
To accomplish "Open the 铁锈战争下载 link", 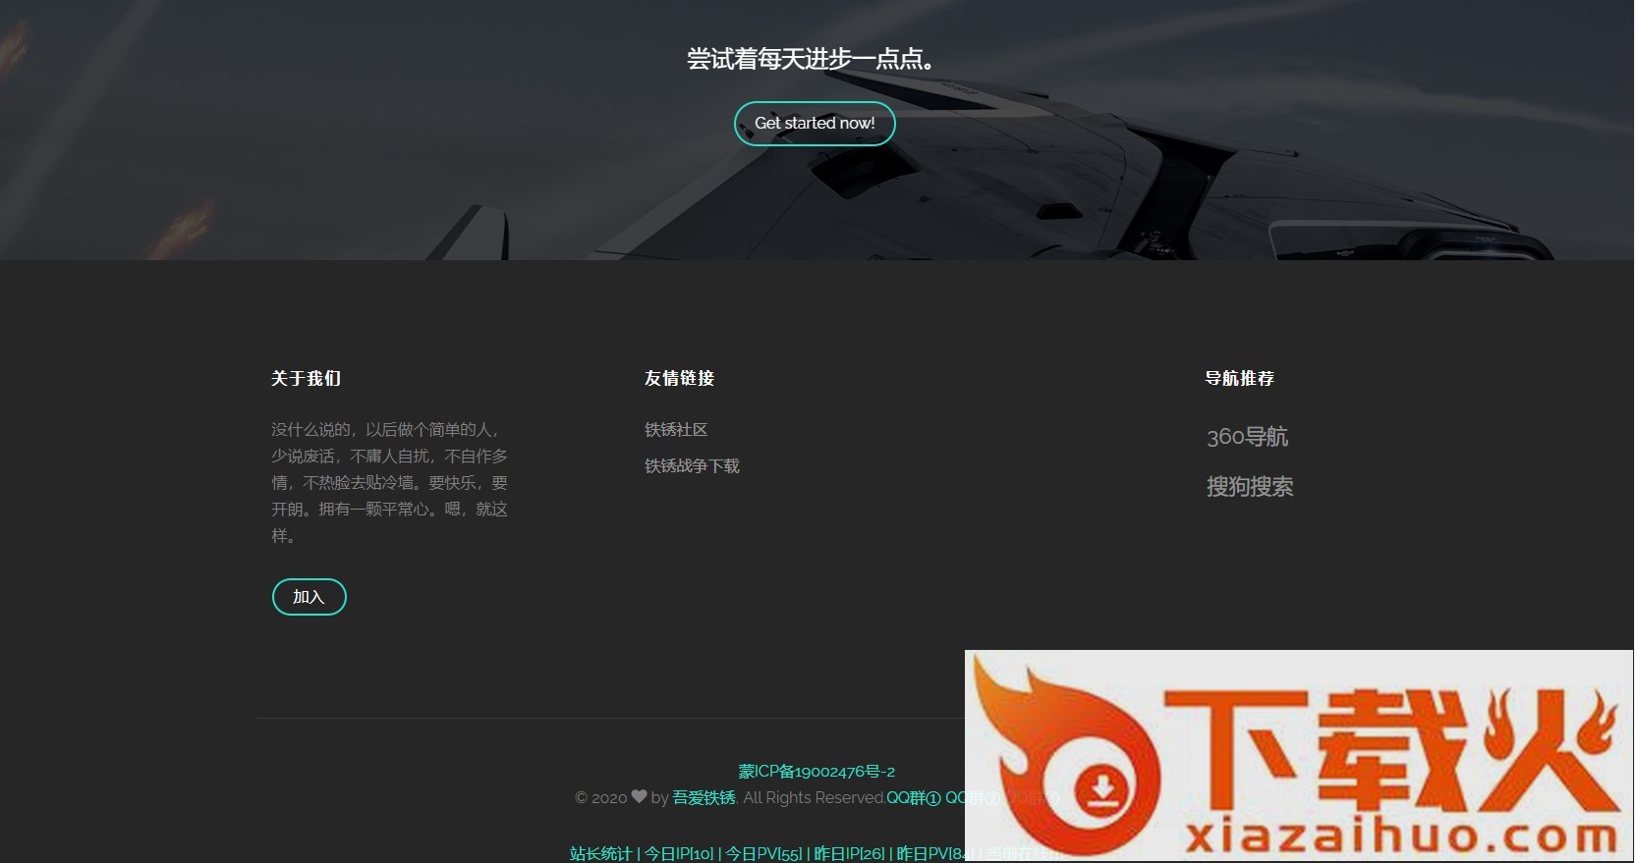I will pyautogui.click(x=692, y=466).
